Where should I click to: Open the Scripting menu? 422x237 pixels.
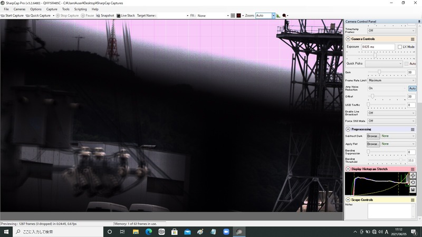[x=81, y=9]
